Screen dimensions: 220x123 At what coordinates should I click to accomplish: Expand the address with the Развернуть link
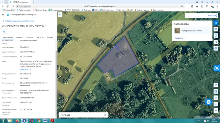25,69
